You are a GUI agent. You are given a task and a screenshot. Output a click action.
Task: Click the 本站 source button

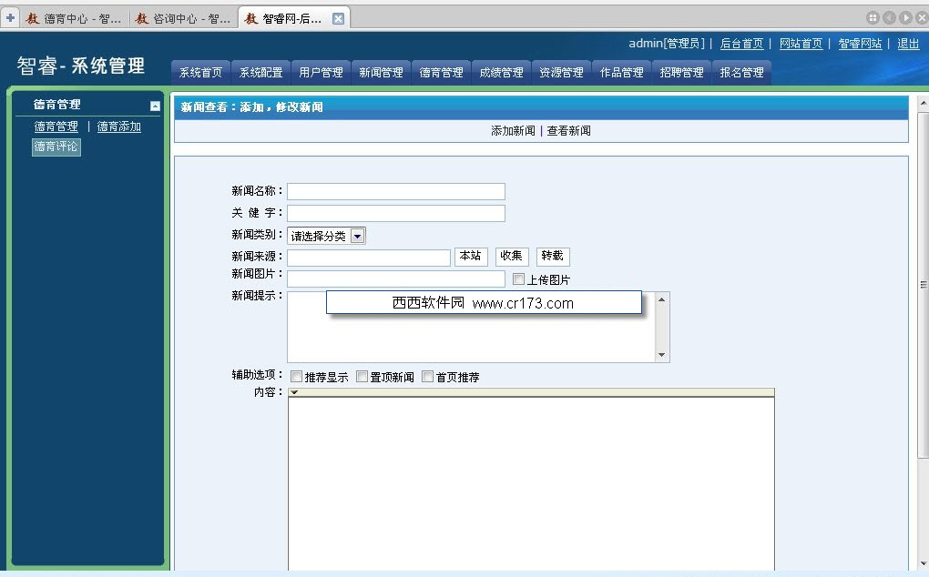coord(471,256)
